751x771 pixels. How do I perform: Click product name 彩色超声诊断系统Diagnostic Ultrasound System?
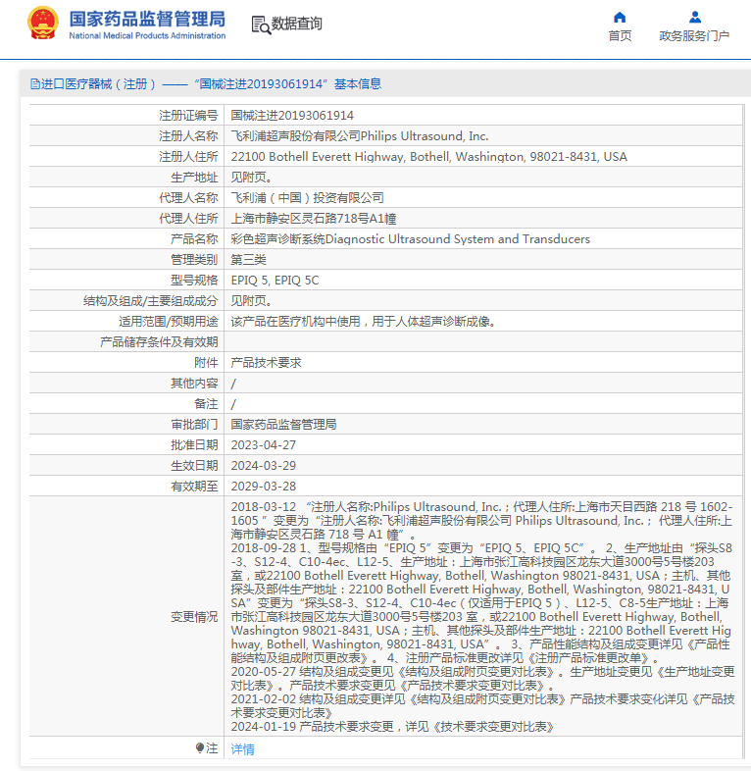coord(411,239)
